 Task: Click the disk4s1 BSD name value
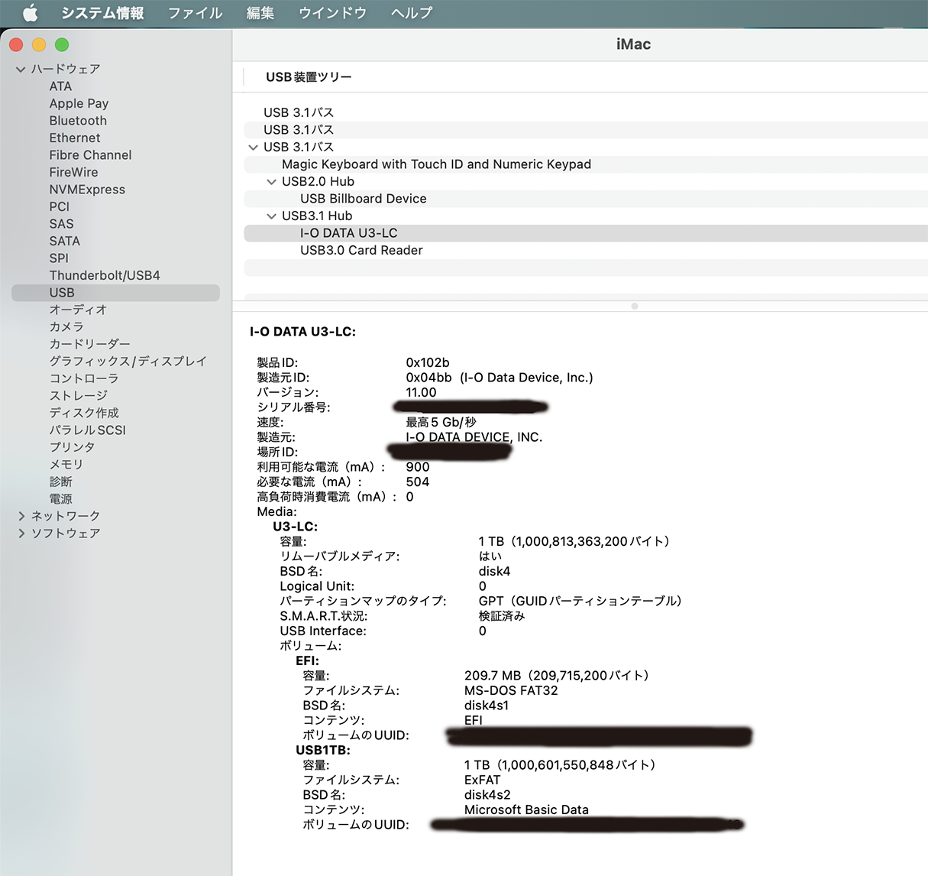(486, 706)
